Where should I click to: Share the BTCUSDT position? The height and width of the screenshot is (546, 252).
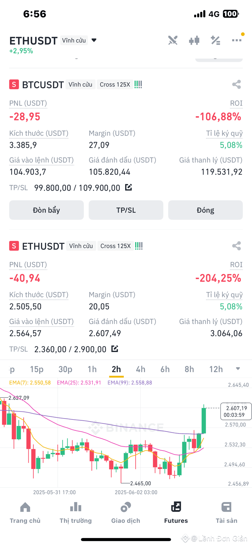tap(236, 84)
